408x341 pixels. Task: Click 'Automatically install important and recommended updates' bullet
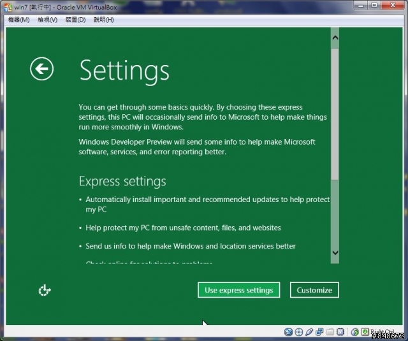click(207, 205)
